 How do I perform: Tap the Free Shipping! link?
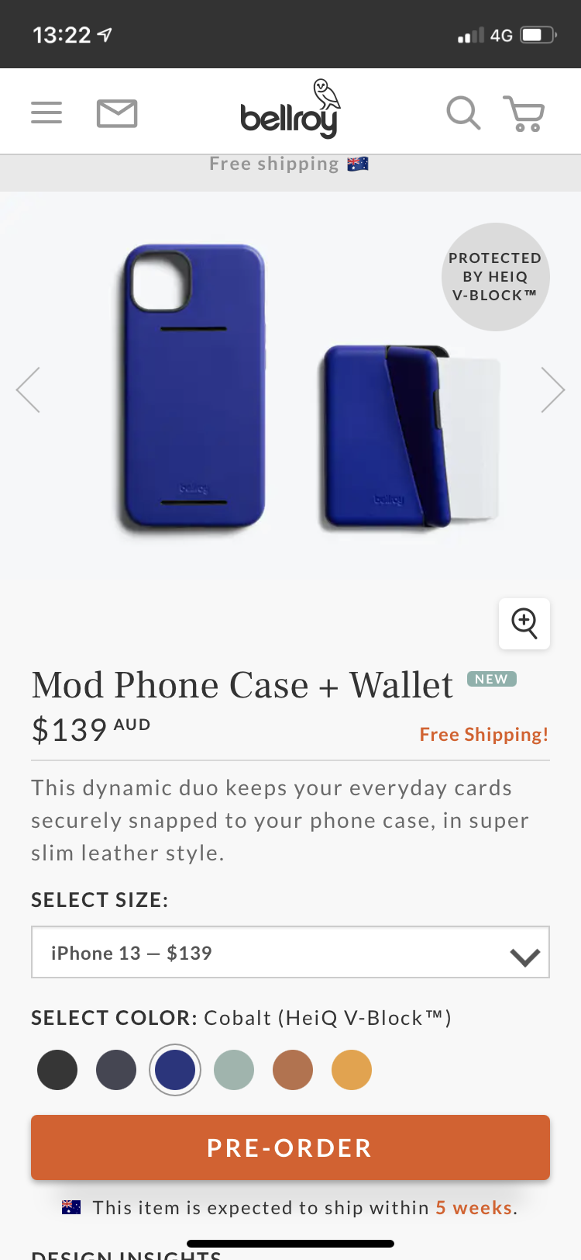(484, 735)
